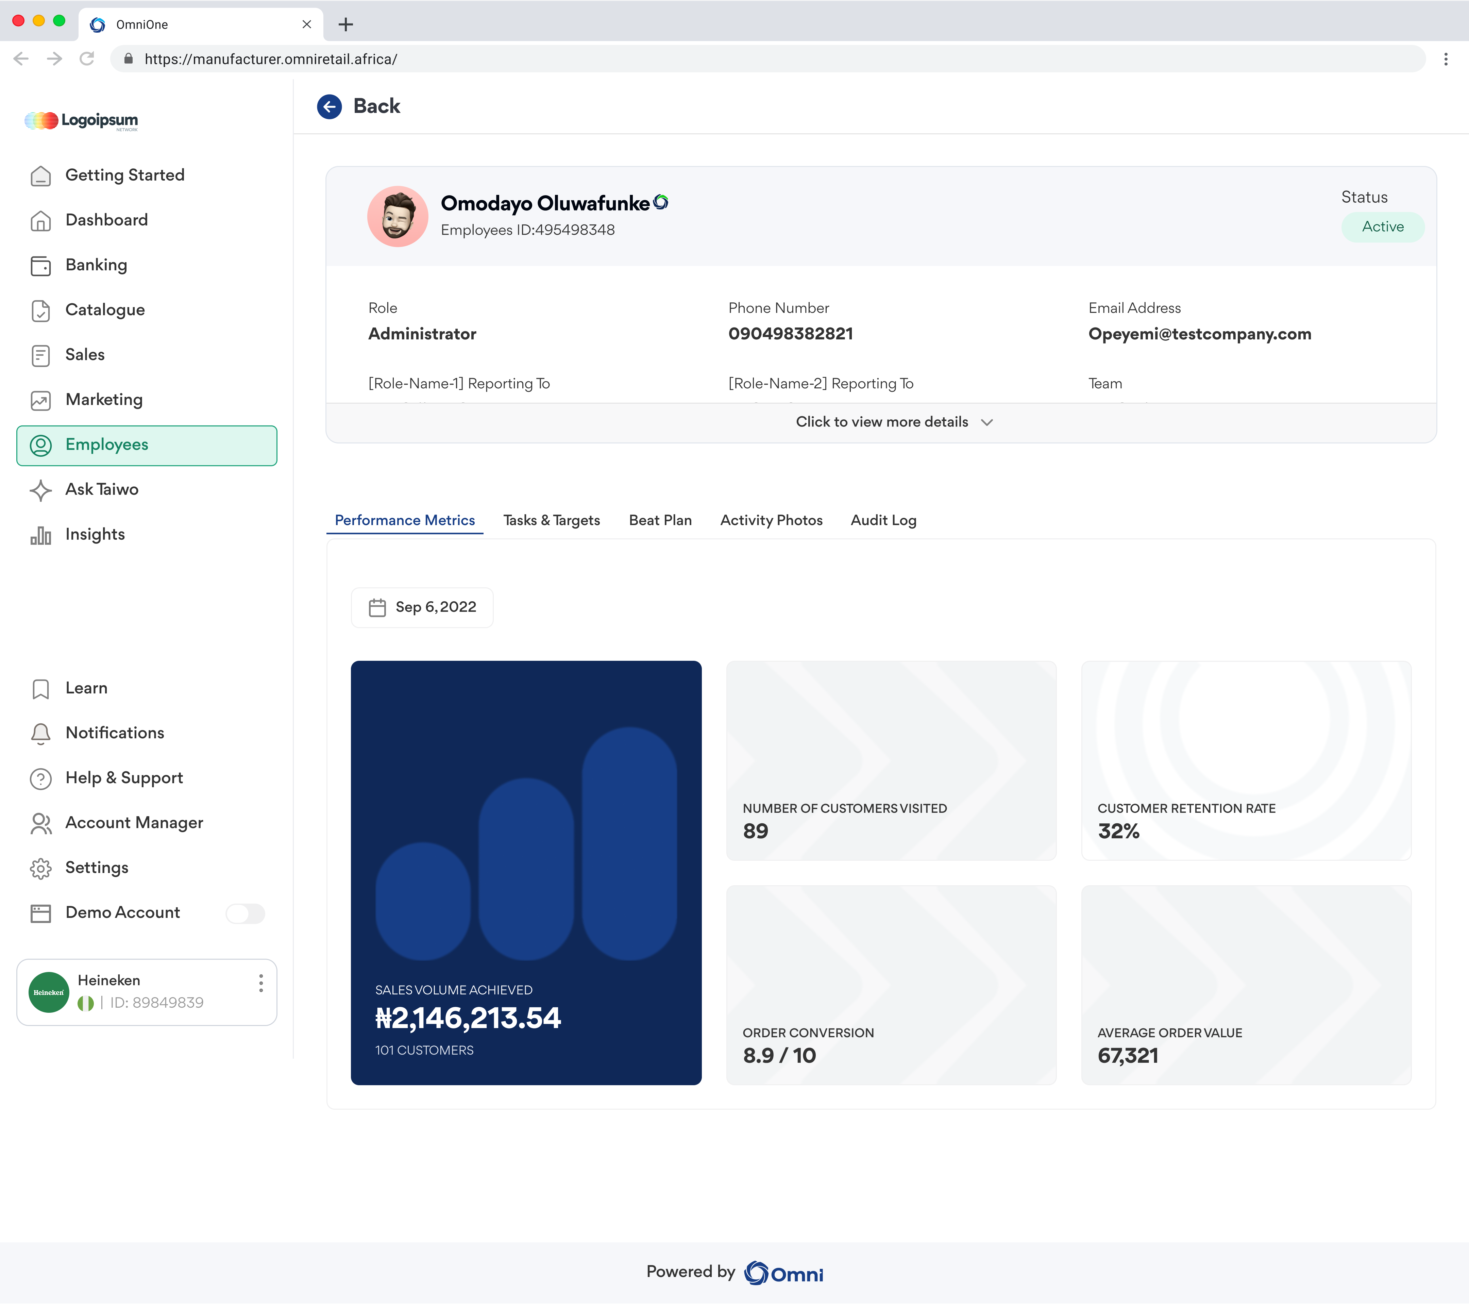Click the Omni logo in footer

(x=783, y=1273)
